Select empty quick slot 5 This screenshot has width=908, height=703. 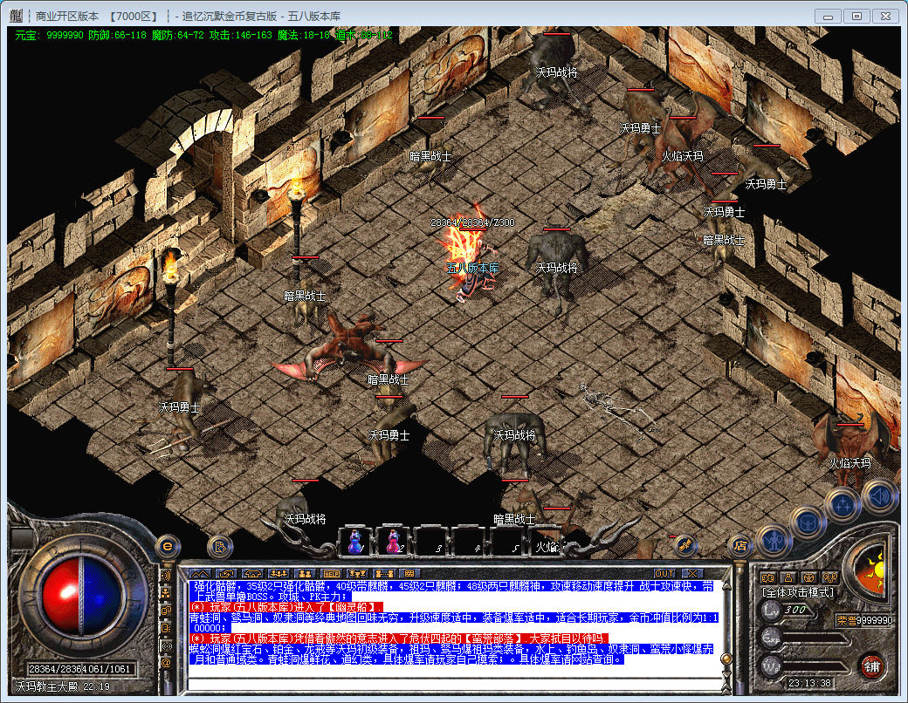[506, 542]
